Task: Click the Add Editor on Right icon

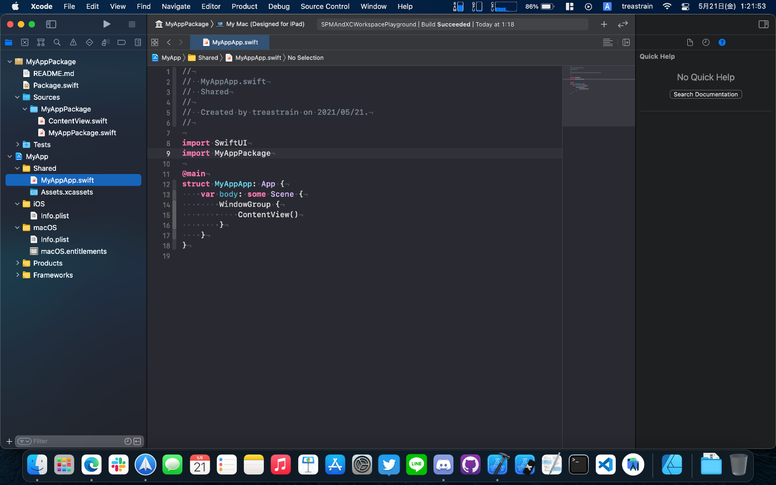Action: (x=626, y=43)
